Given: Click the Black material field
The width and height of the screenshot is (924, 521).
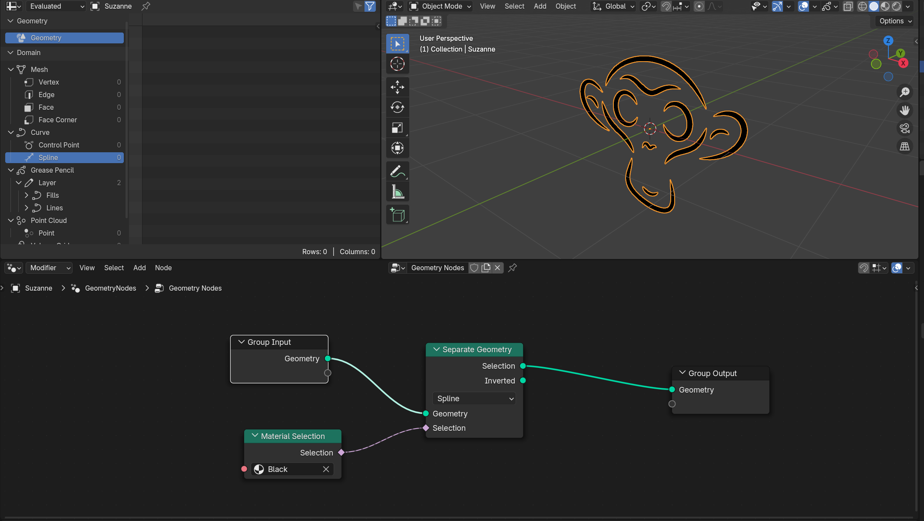Looking at the screenshot, I should click(x=292, y=469).
